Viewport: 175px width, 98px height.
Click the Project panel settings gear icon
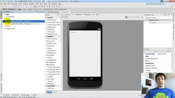pyautogui.click(x=41, y=12)
